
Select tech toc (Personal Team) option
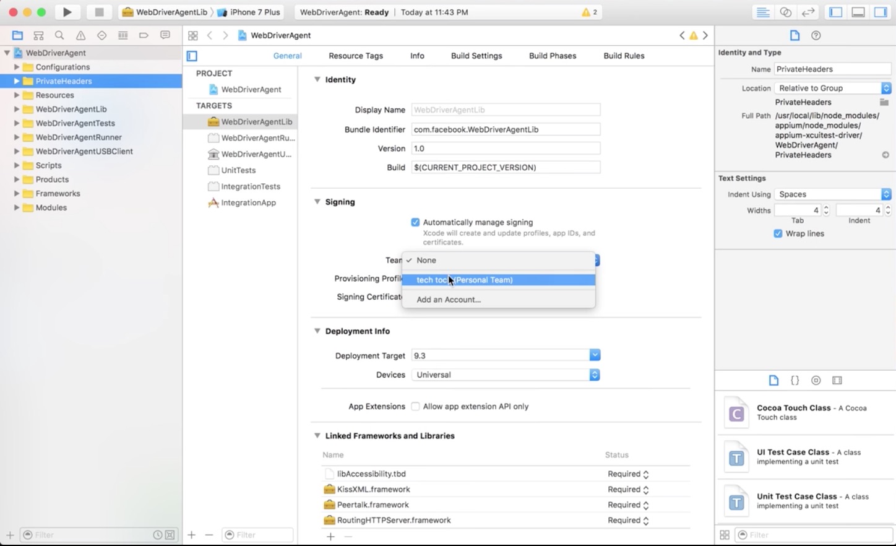pos(499,280)
